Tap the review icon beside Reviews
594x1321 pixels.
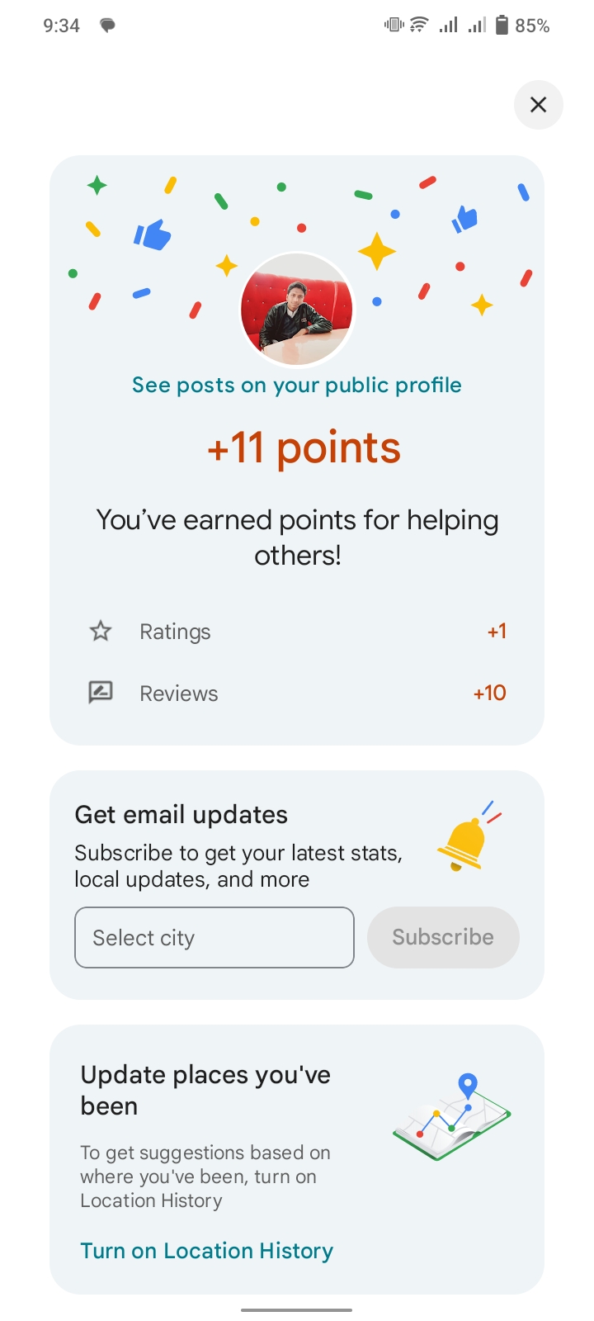(x=101, y=692)
